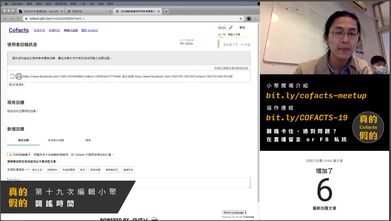The width and height of the screenshot is (391, 221).
Task: Click the pencil edit icon beside MrOrz
Action: (x=231, y=28)
